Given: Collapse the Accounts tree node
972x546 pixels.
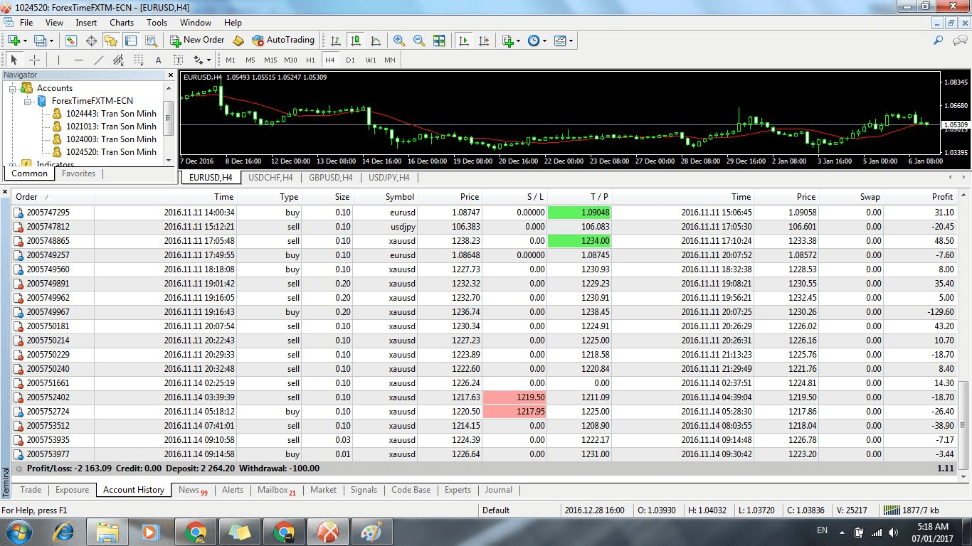Looking at the screenshot, I should (x=12, y=88).
